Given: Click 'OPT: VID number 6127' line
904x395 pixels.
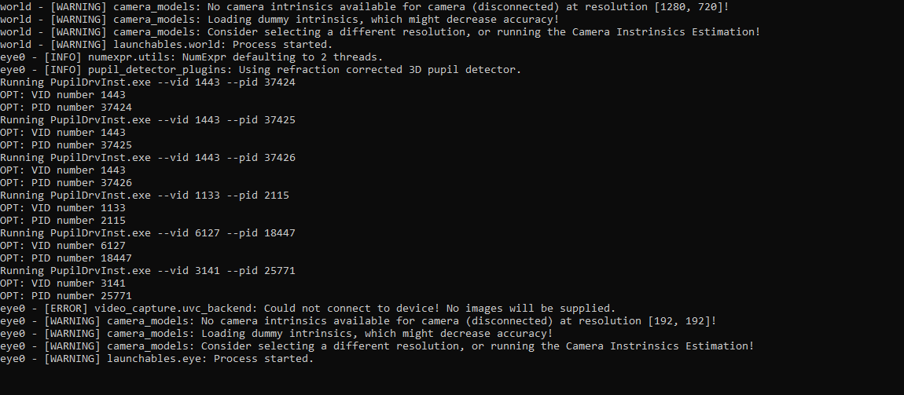Looking at the screenshot, I should pyautogui.click(x=63, y=245).
